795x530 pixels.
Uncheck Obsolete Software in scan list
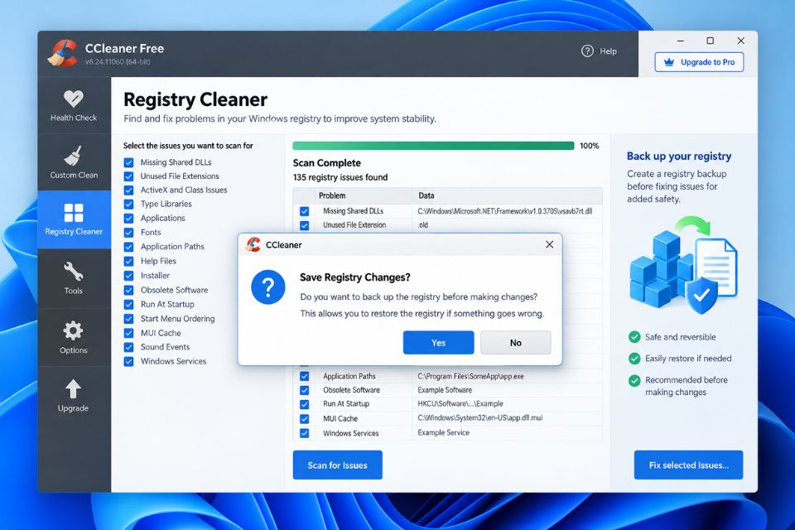click(129, 290)
